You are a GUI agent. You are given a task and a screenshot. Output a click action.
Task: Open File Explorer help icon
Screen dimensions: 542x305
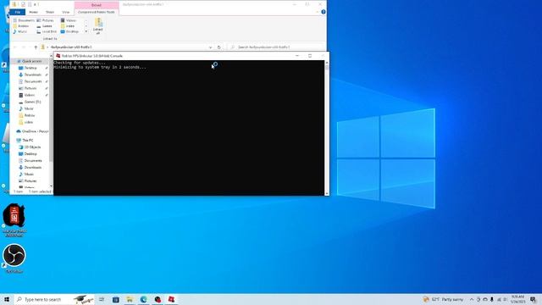(324, 12)
